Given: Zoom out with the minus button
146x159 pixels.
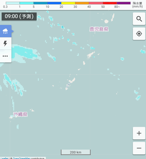Looking at the screenshot, I should click(x=139, y=148).
